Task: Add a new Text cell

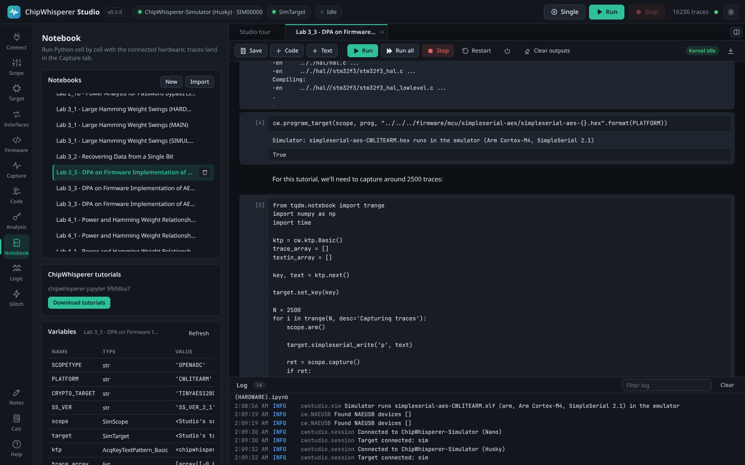Action: tap(322, 51)
